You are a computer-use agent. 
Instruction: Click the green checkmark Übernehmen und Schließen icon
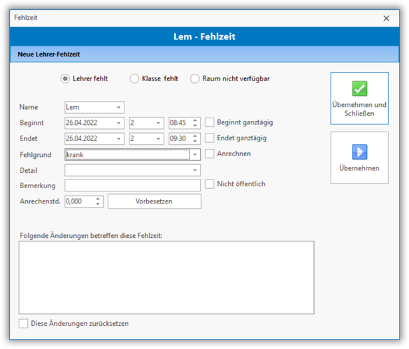[359, 88]
